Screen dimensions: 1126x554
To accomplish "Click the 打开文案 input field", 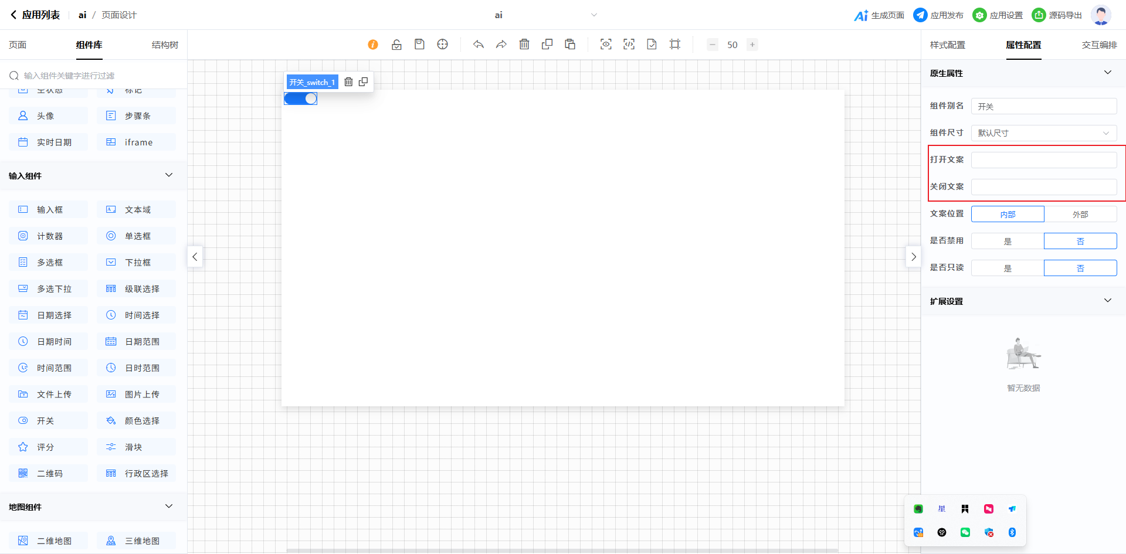I will (x=1043, y=160).
